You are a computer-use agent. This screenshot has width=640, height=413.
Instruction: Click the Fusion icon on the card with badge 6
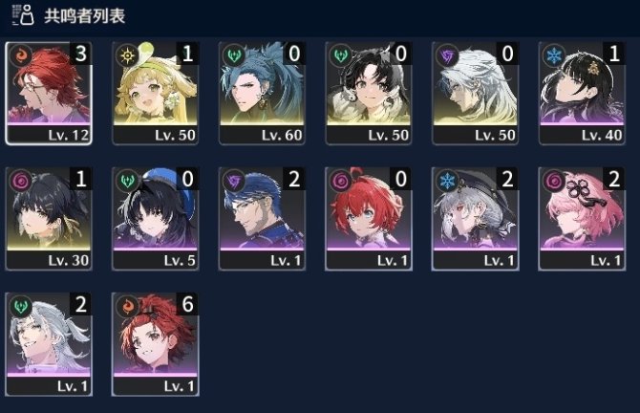tap(127, 306)
